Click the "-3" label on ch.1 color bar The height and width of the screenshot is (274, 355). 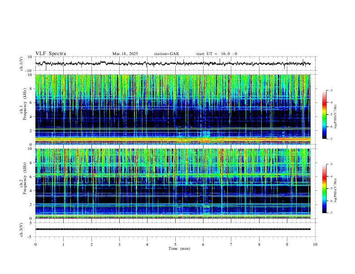click(x=330, y=90)
